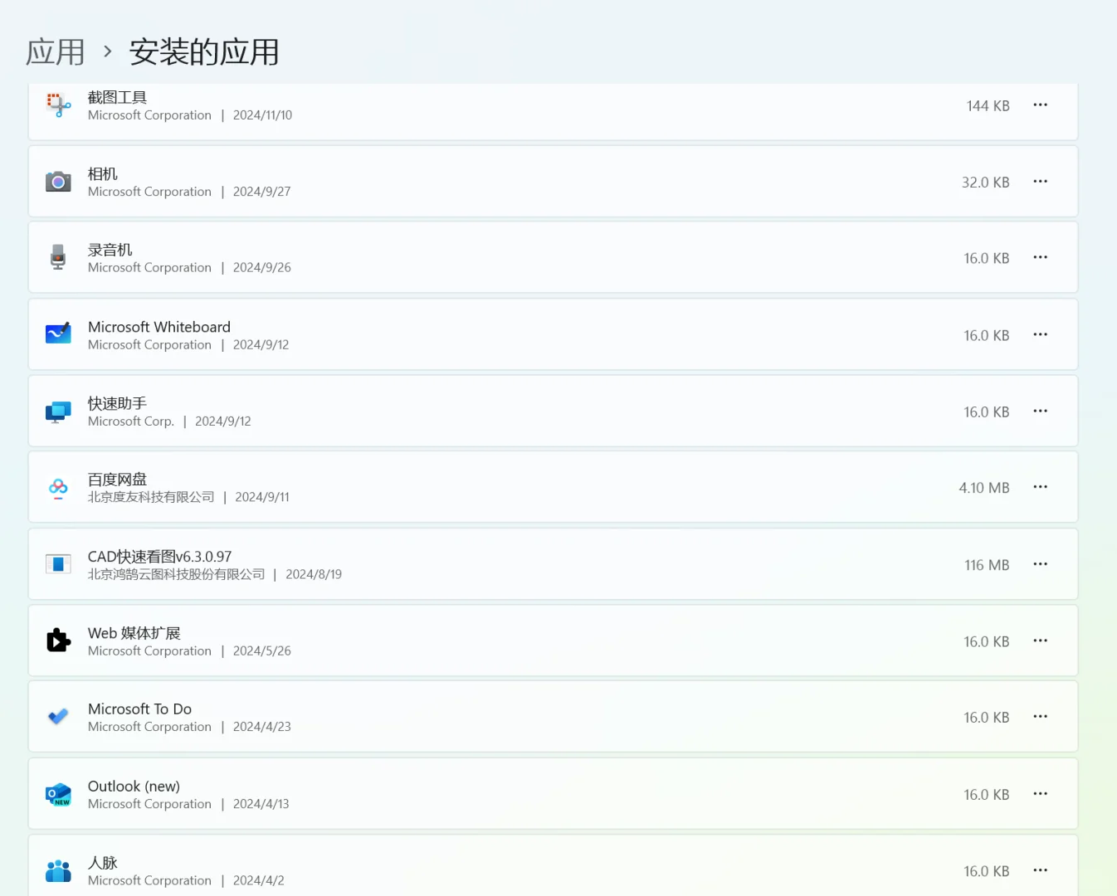Viewport: 1117px width, 896px height.
Task: Select the Microsoft To Do app icon
Action: click(x=57, y=716)
